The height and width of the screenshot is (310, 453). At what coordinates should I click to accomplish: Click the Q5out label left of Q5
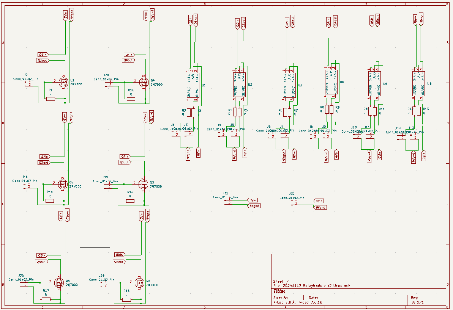[x=41, y=262]
